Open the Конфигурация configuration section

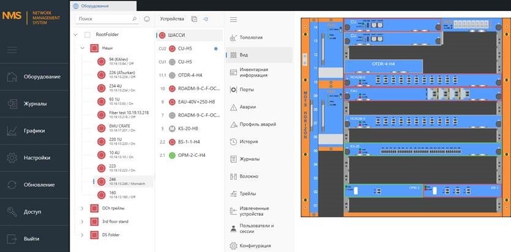[233, 246]
